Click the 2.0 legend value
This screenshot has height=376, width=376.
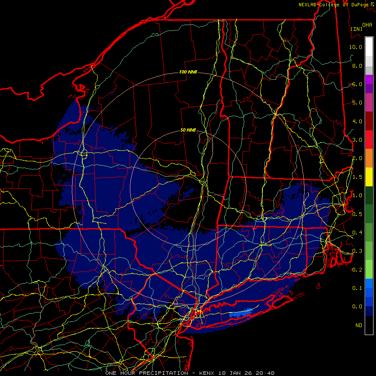(x=357, y=158)
